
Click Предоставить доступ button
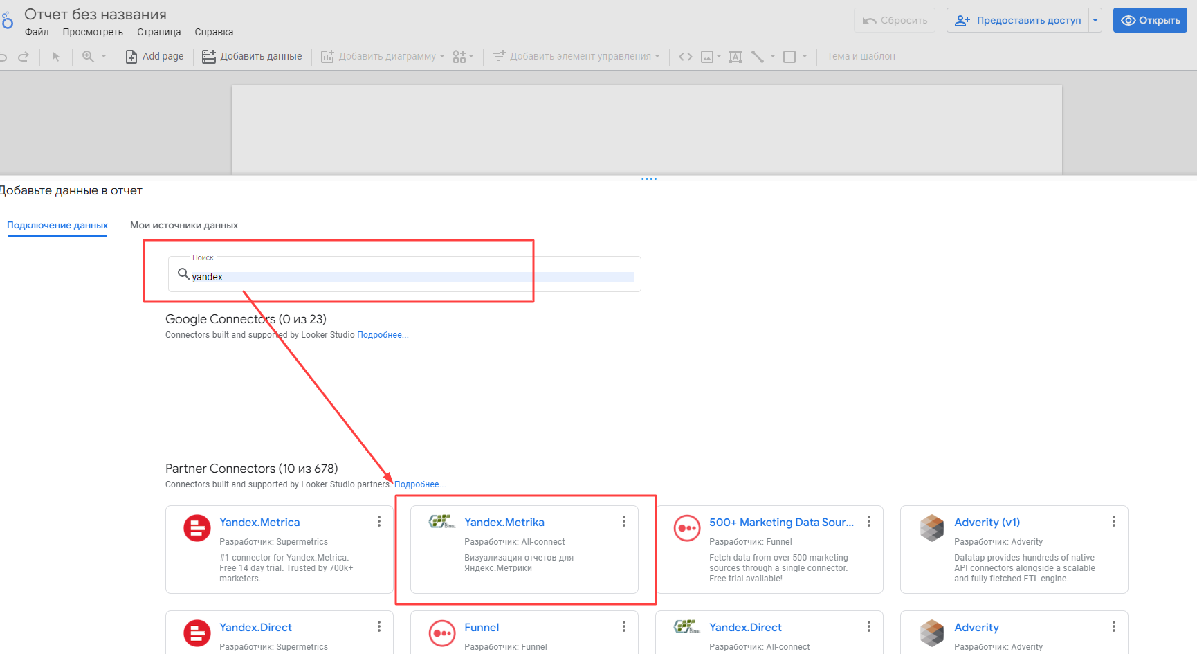coord(1018,20)
